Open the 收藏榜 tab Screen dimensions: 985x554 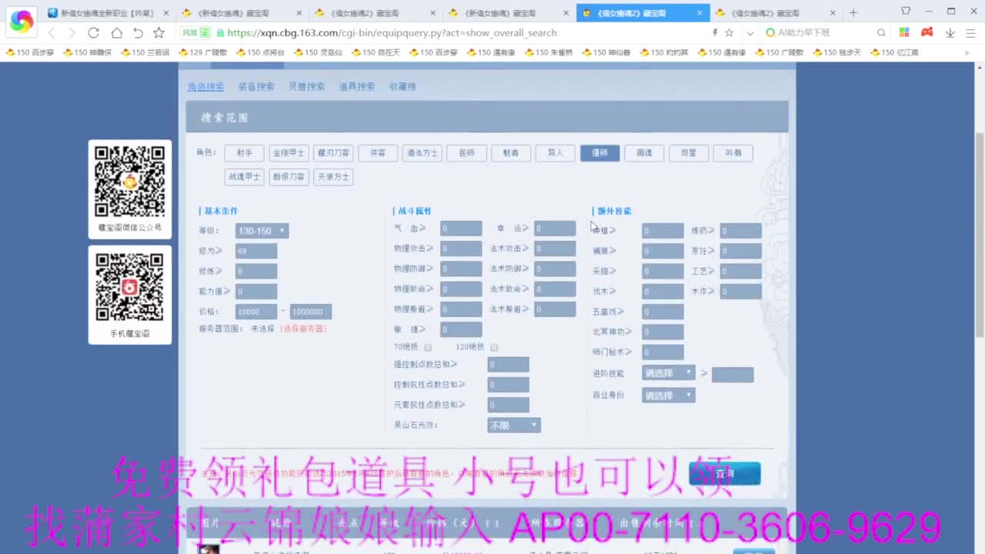[x=402, y=87]
